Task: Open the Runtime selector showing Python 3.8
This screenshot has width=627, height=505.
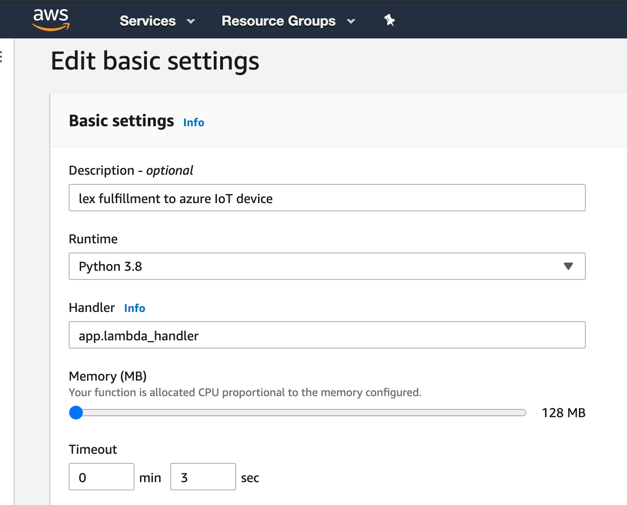Action: click(327, 266)
